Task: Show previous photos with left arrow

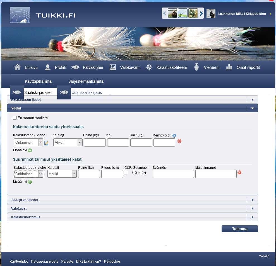Action: pos(164,13)
